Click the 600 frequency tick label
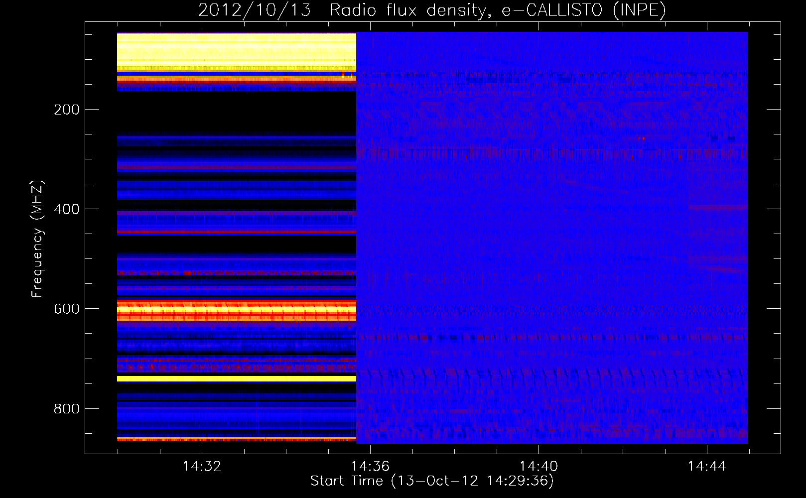 (x=67, y=309)
